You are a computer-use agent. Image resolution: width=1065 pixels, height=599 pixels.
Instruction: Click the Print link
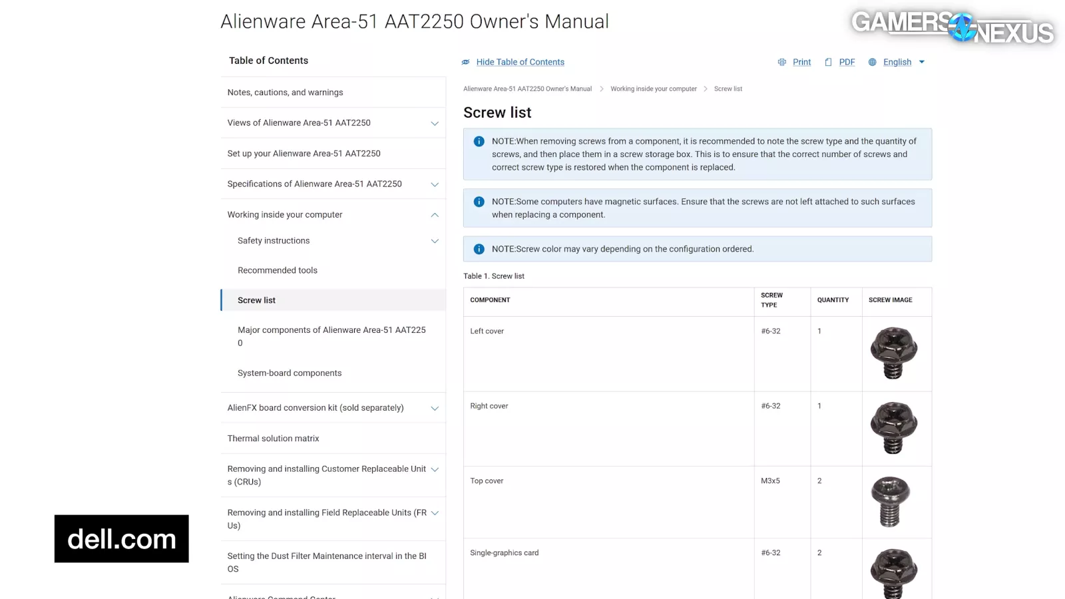pyautogui.click(x=801, y=62)
